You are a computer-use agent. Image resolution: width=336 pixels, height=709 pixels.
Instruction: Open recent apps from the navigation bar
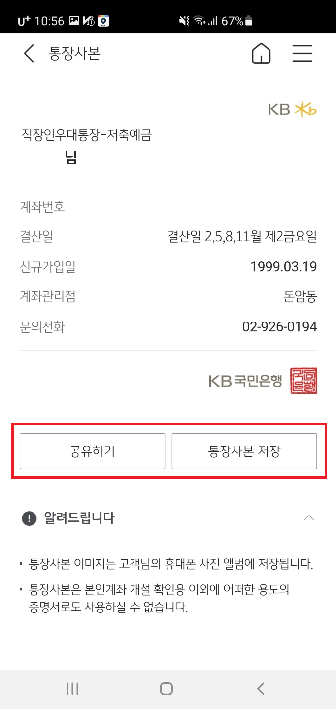72,689
